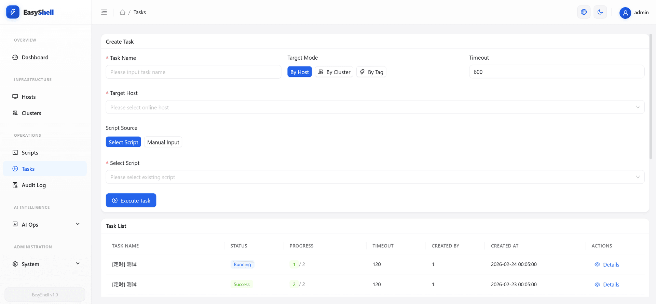Toggle dark mode with the moon icon
The height and width of the screenshot is (304, 656).
[x=600, y=12]
